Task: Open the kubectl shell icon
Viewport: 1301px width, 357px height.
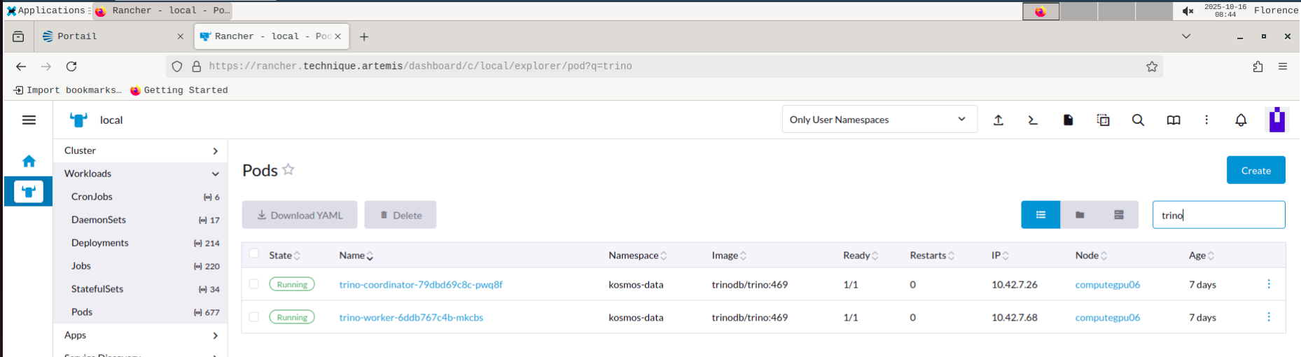Action: coord(1033,120)
